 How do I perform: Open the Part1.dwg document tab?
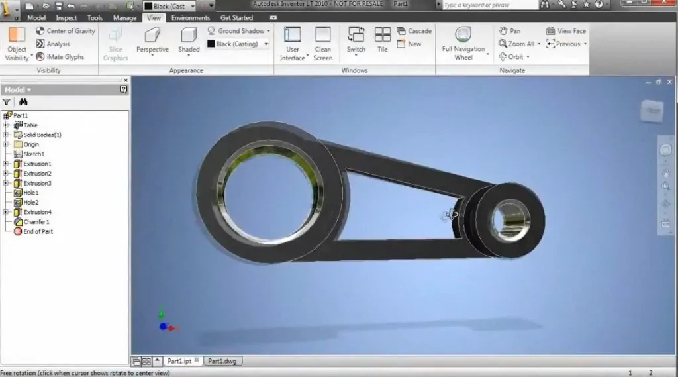222,361
